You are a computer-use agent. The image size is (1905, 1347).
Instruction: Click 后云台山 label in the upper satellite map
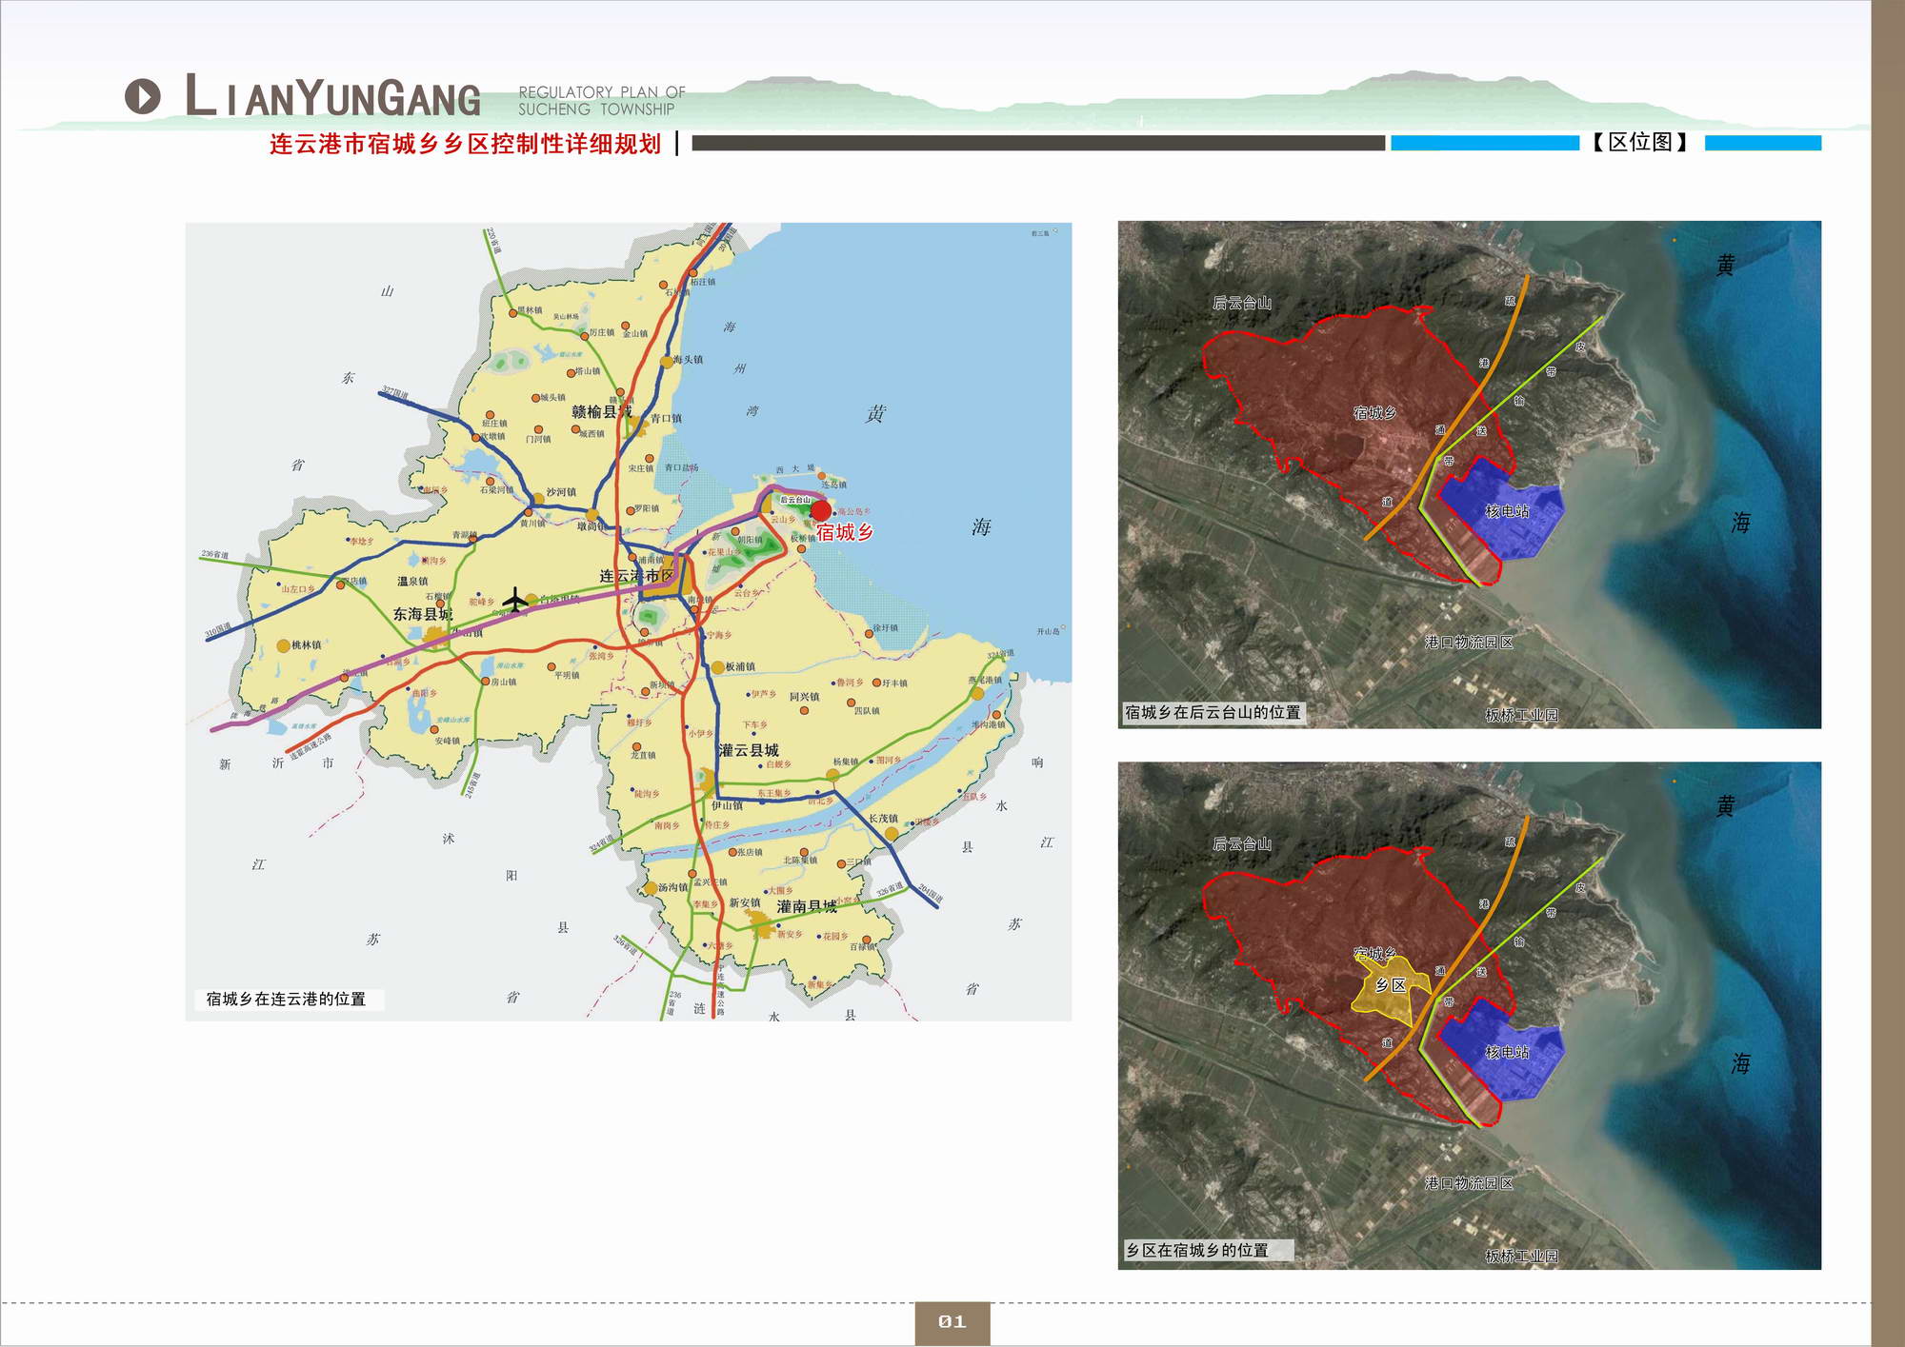(x=1242, y=303)
